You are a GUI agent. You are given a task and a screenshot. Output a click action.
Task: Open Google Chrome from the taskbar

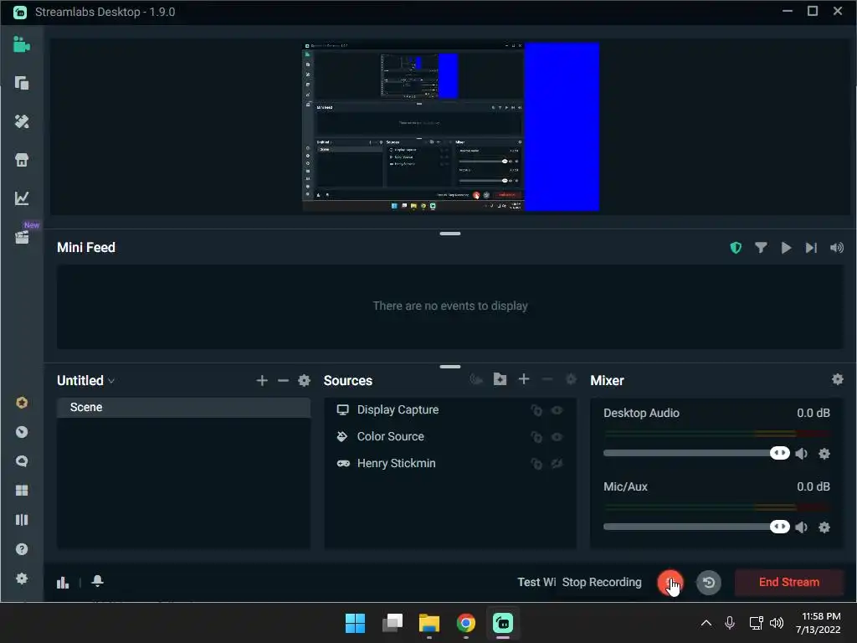465,623
